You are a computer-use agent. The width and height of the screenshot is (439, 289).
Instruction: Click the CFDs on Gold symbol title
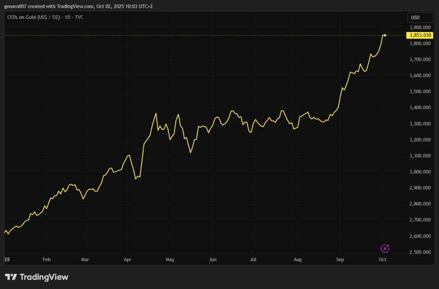click(x=45, y=18)
